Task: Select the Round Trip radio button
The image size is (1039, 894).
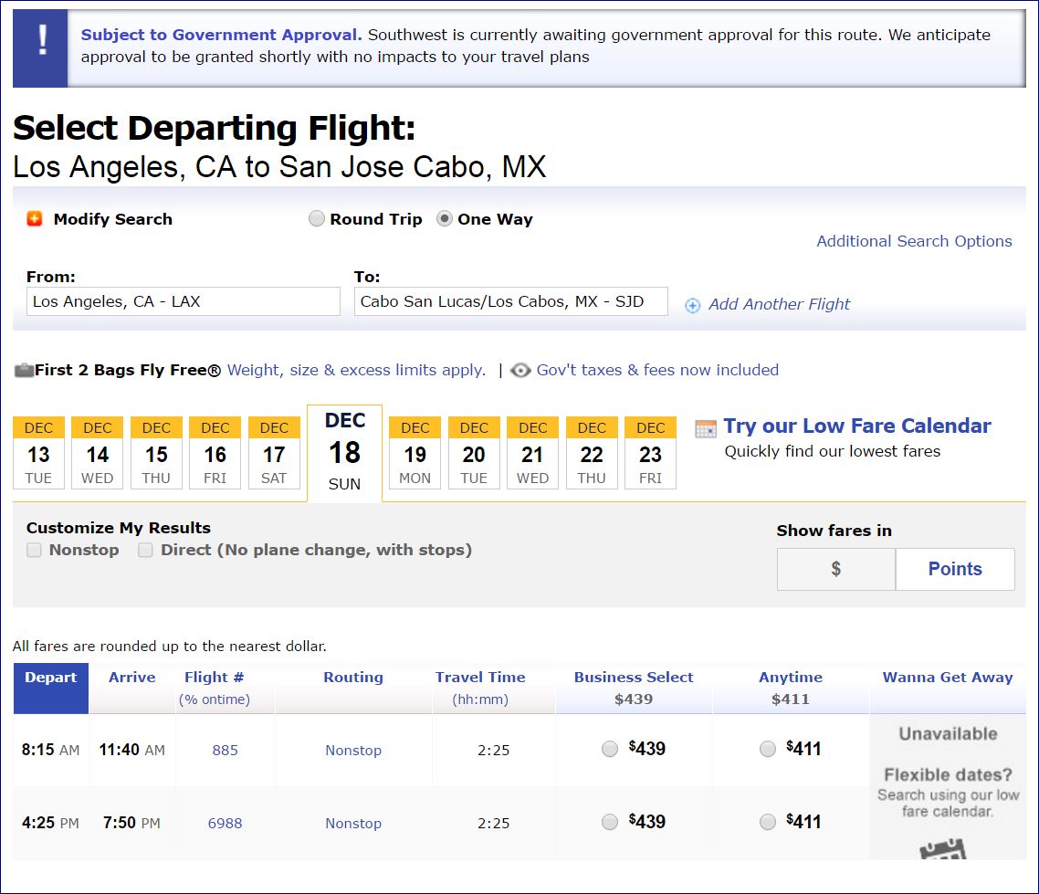Action: (x=317, y=219)
